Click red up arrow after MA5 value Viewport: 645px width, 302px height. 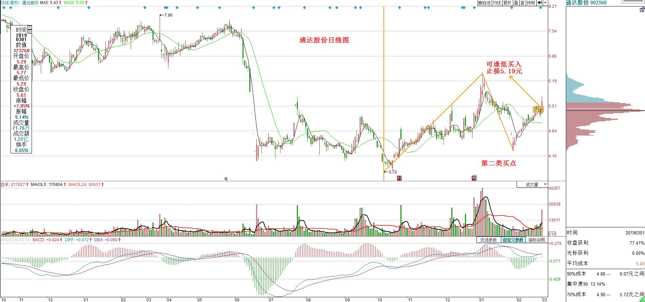tap(60, 2)
